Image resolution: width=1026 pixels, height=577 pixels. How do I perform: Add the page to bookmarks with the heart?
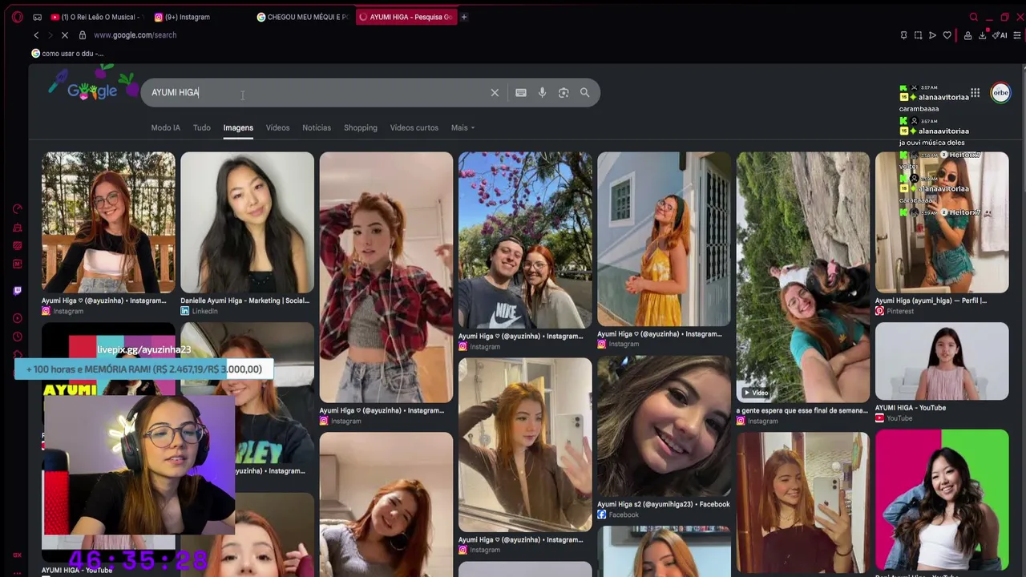tap(947, 35)
